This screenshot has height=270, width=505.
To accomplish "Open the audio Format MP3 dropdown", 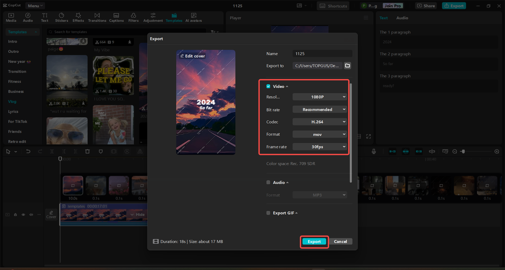I will point(320,195).
